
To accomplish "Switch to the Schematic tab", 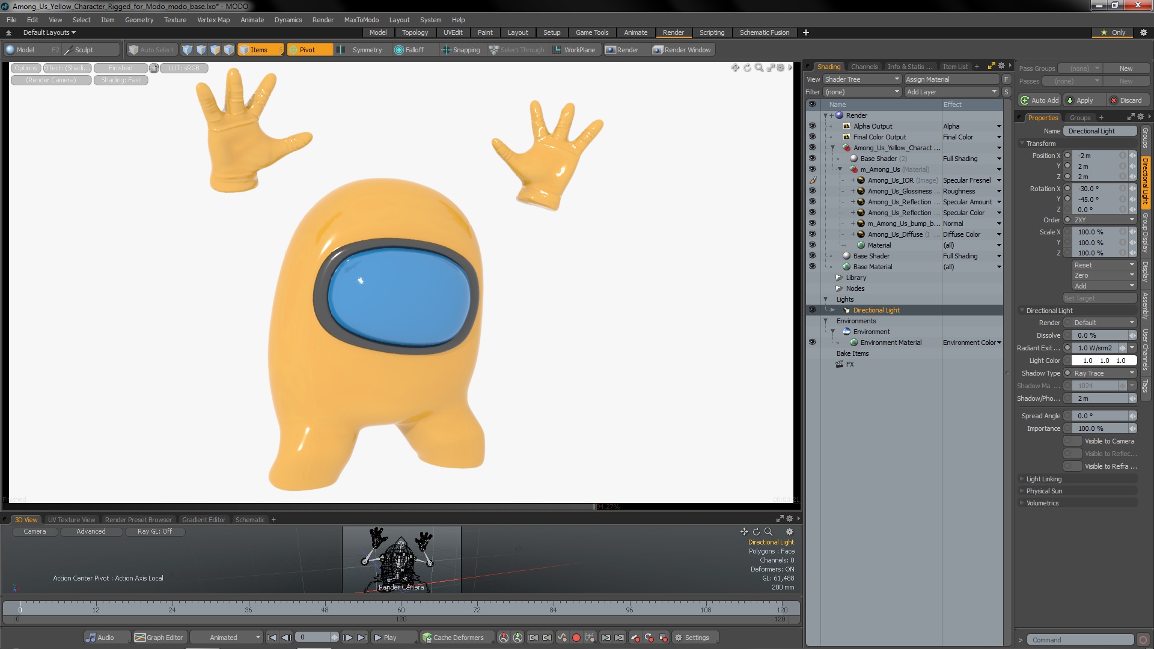I will [250, 520].
